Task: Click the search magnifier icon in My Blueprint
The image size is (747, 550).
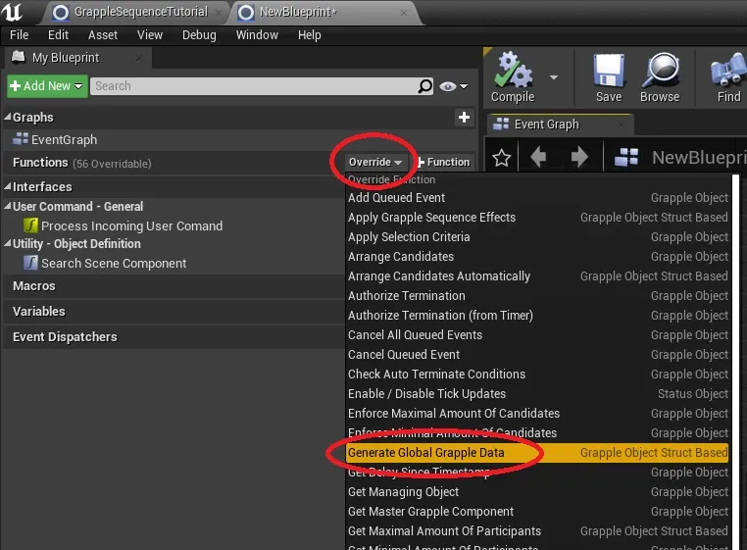Action: 424,86
